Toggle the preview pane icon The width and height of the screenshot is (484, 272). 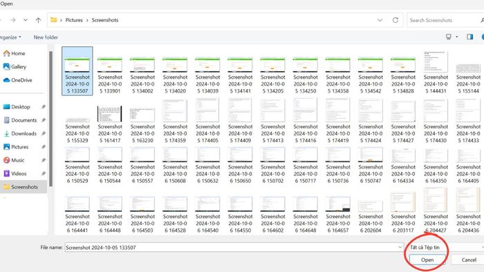(469, 37)
